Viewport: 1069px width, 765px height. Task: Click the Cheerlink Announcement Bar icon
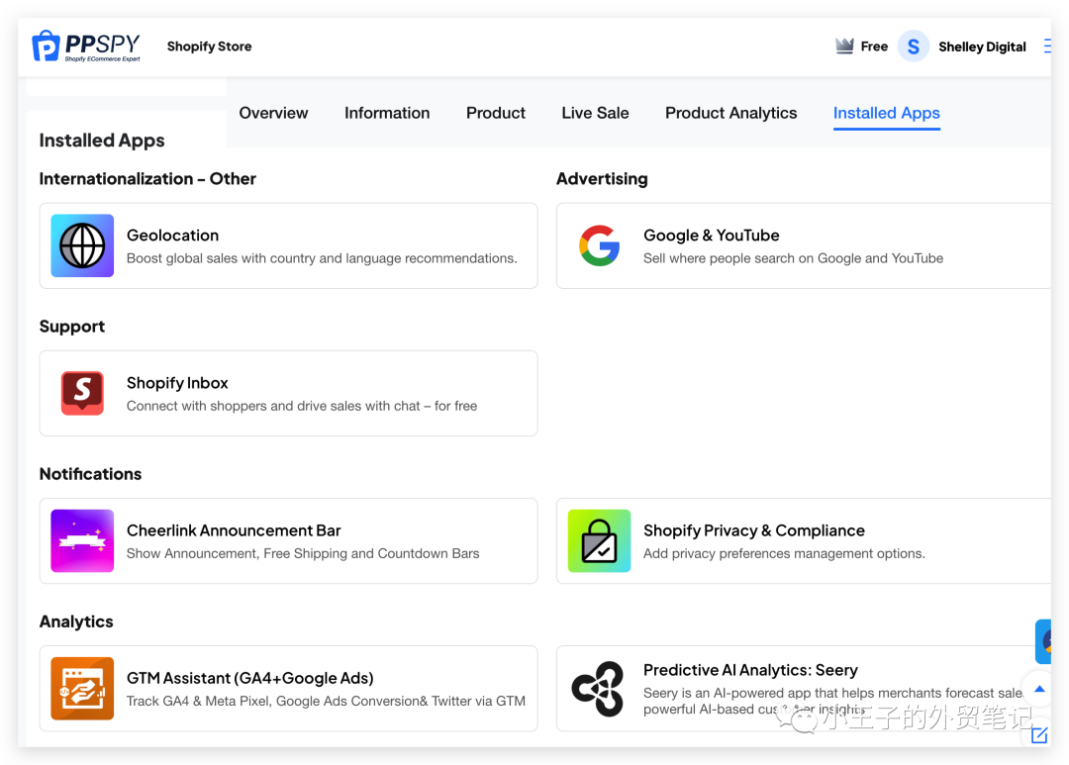pos(82,540)
